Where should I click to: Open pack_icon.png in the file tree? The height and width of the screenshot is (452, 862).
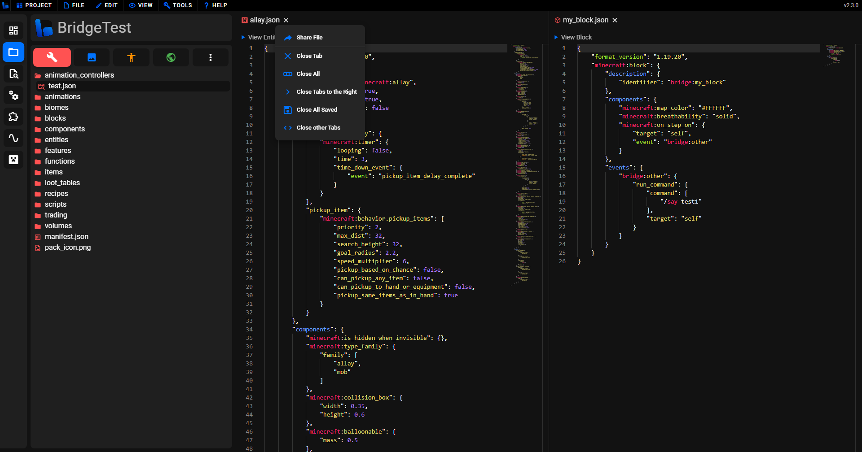tap(67, 248)
